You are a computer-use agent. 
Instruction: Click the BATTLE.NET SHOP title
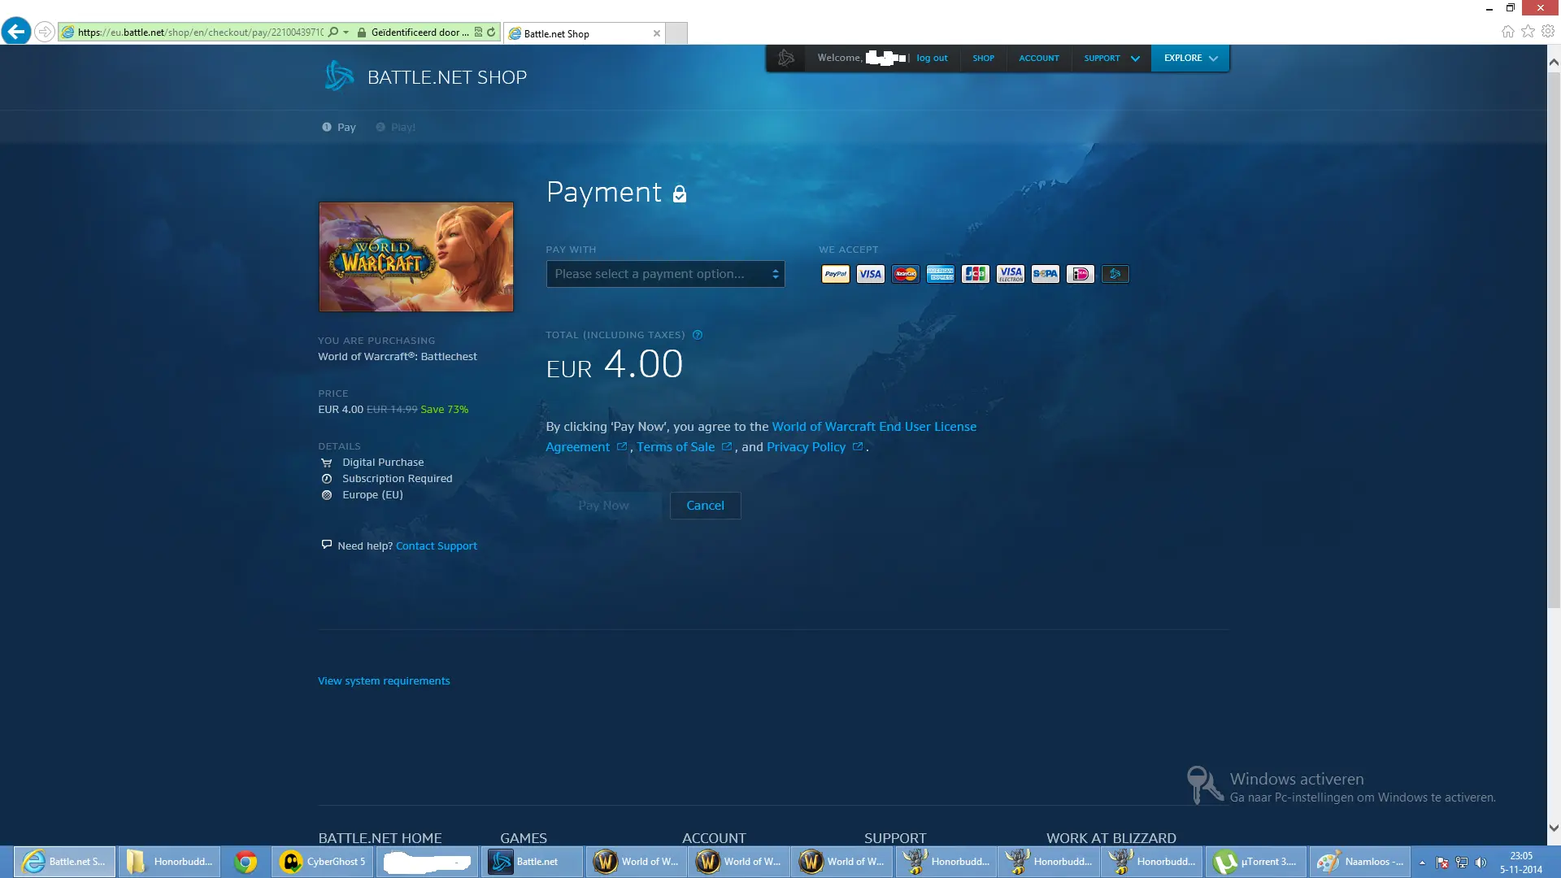point(447,77)
